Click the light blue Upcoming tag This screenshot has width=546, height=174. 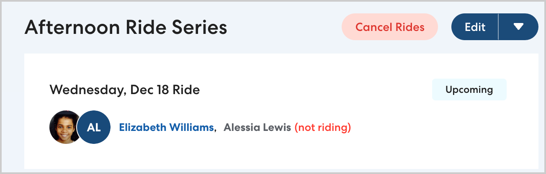(469, 90)
